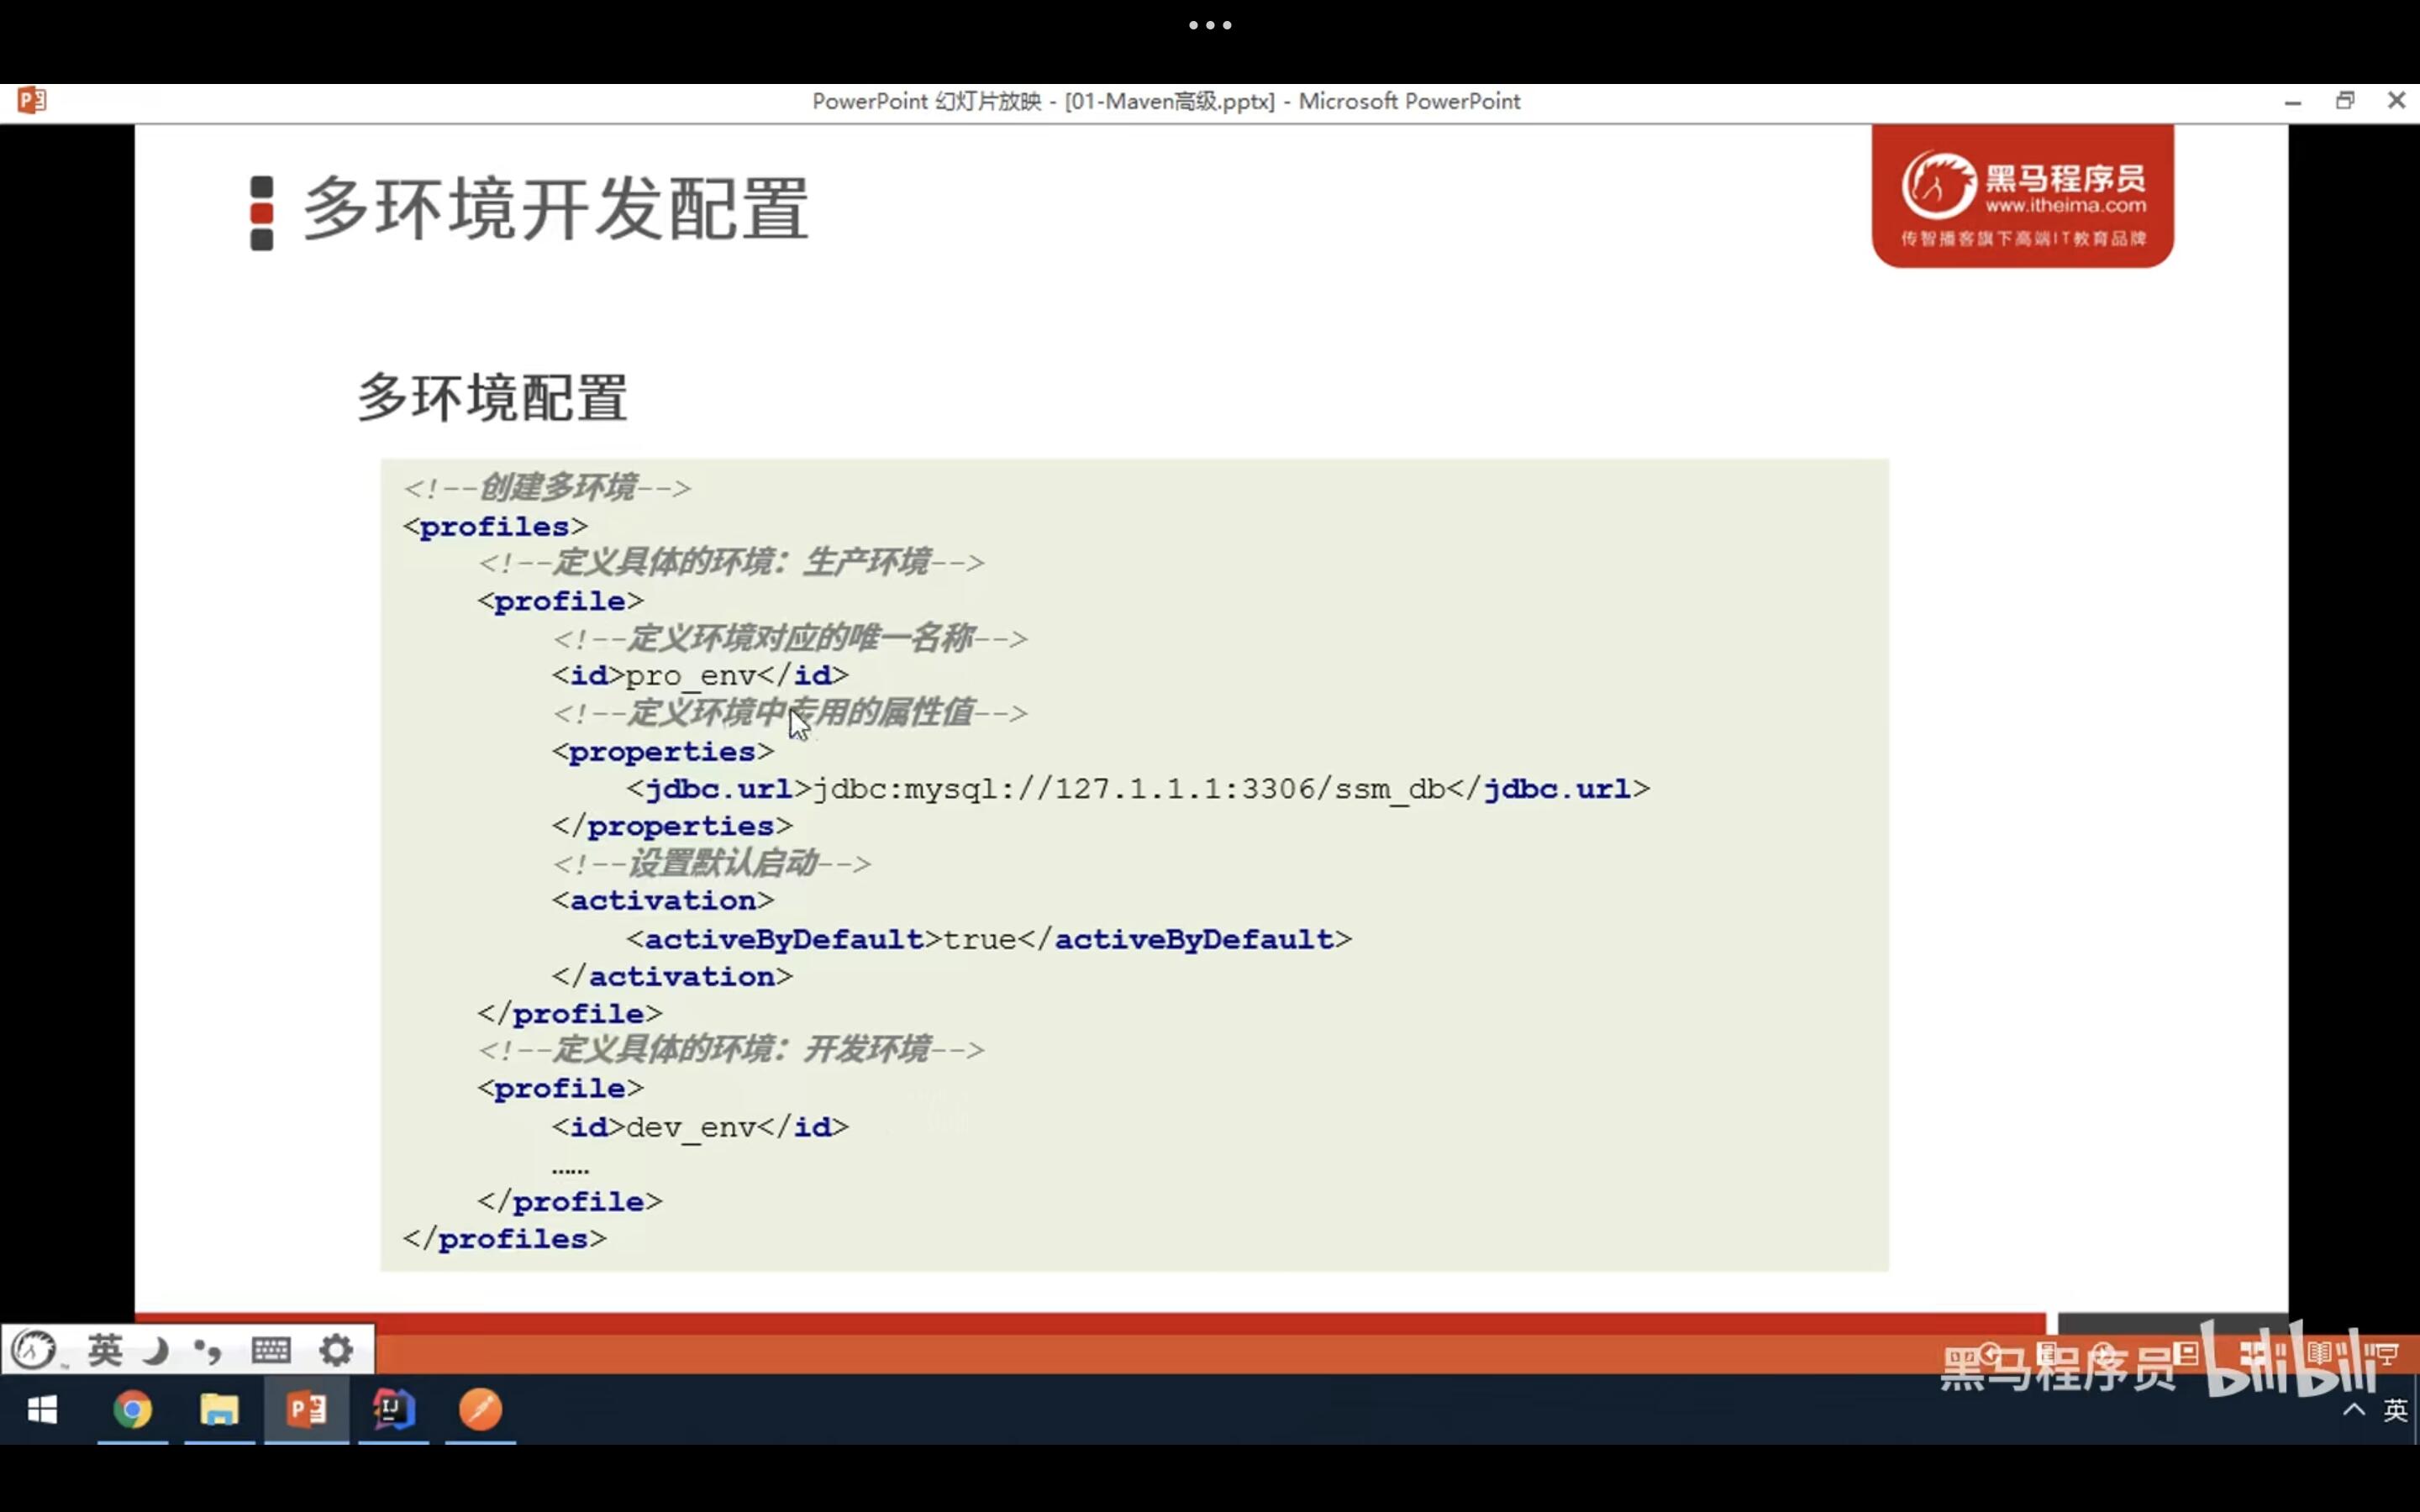Restore down the PowerPoint window

[2345, 100]
